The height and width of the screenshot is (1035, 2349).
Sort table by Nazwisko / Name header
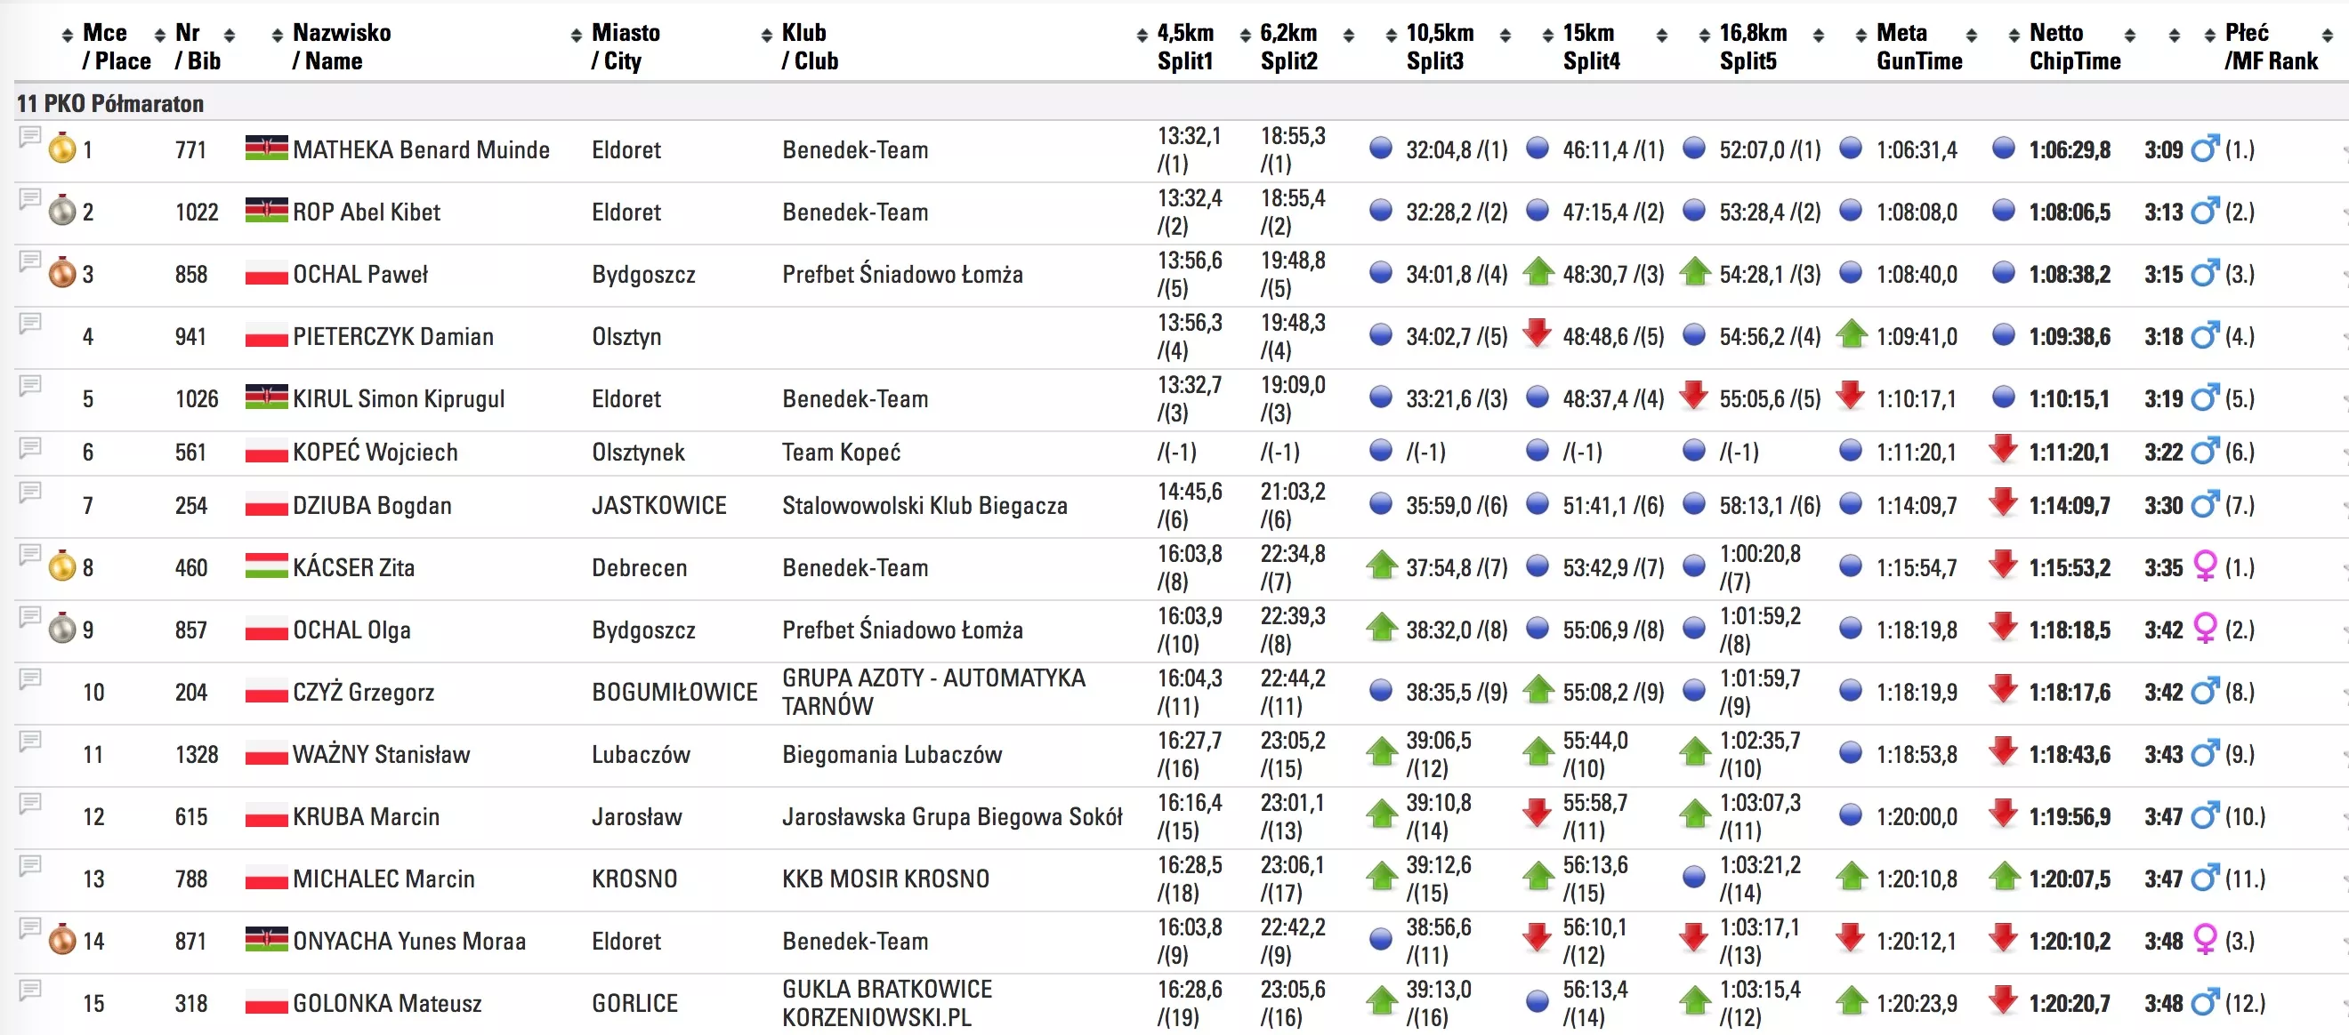click(341, 46)
